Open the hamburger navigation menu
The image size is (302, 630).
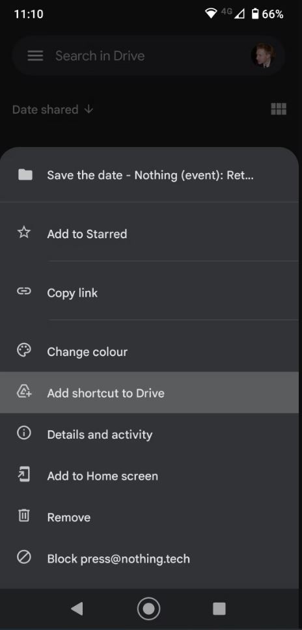click(x=35, y=56)
